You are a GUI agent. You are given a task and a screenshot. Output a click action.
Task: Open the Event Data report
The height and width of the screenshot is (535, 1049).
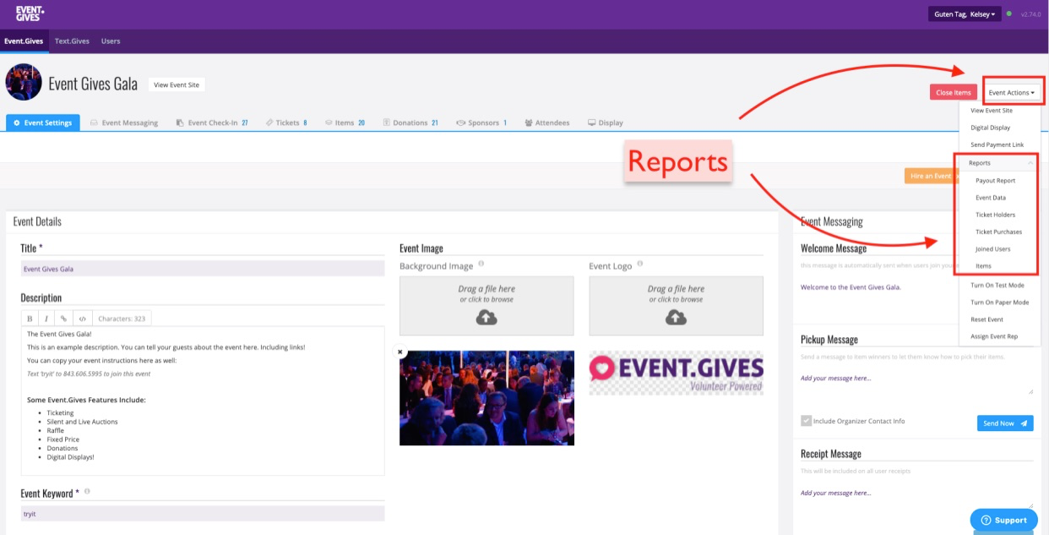pos(990,198)
